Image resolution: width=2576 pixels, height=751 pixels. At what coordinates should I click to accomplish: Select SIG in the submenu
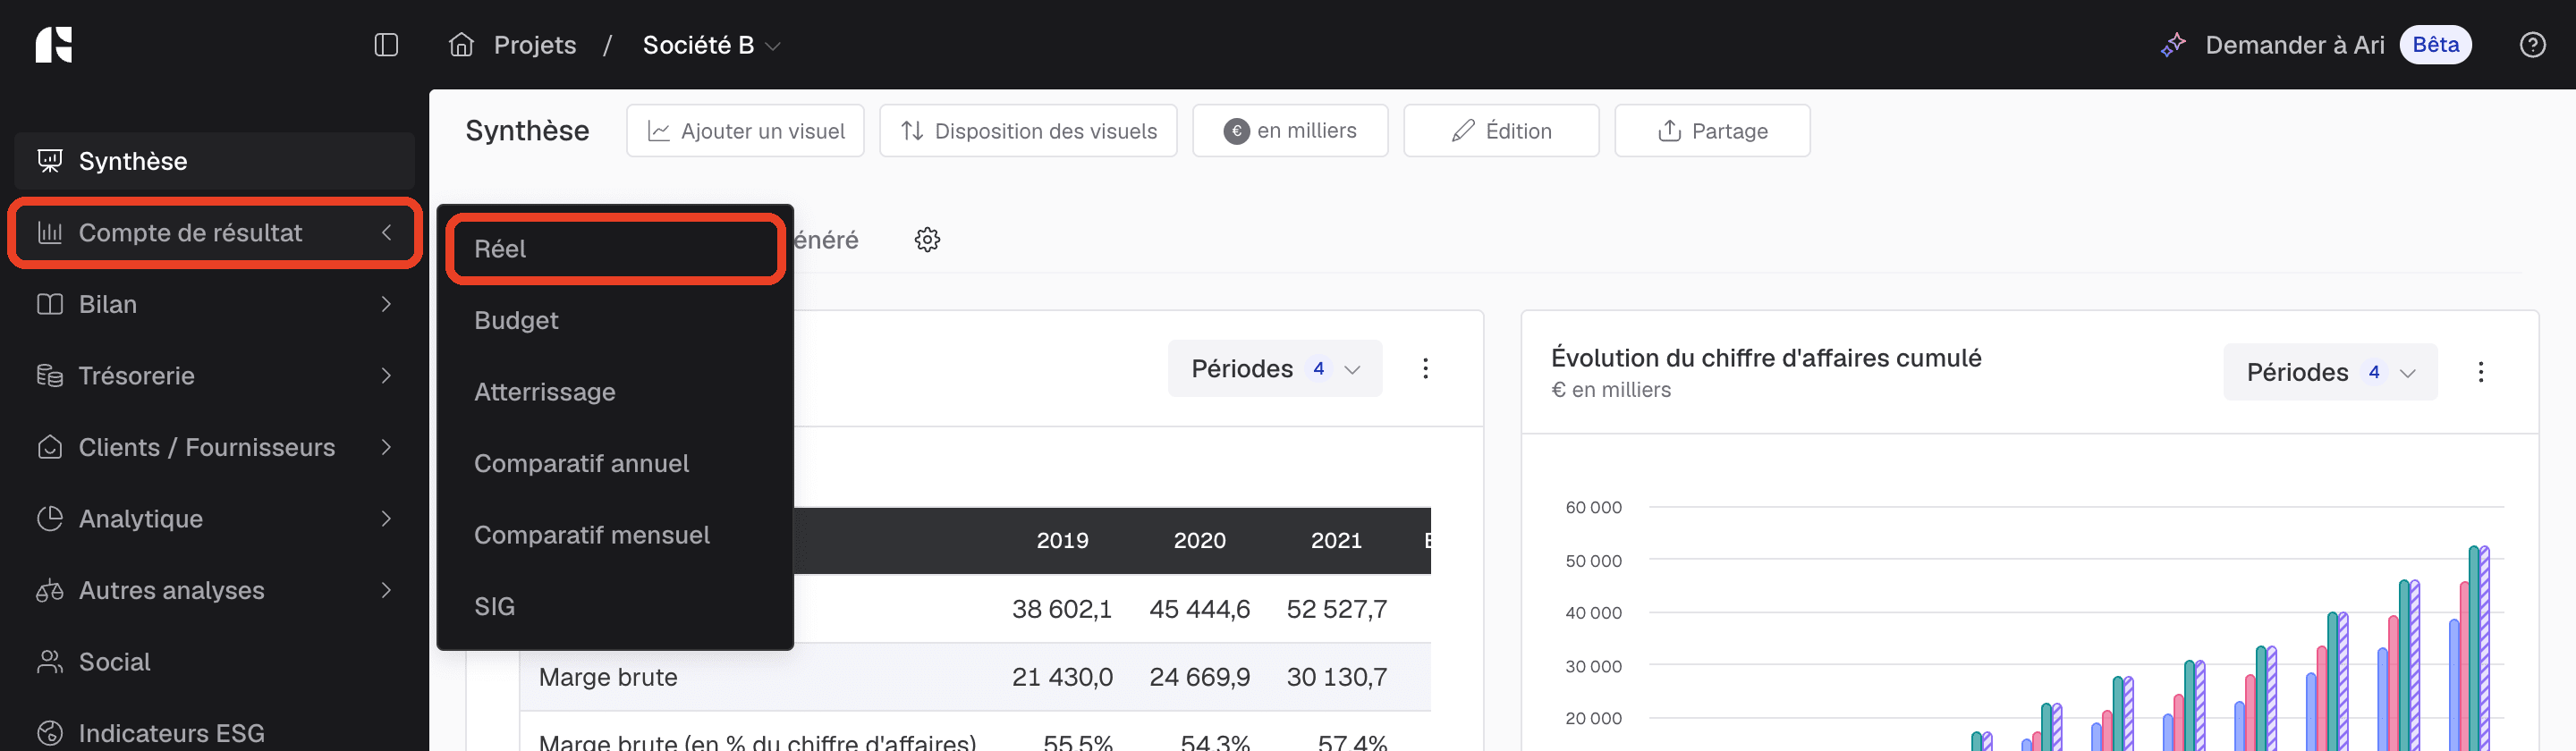pyautogui.click(x=614, y=607)
